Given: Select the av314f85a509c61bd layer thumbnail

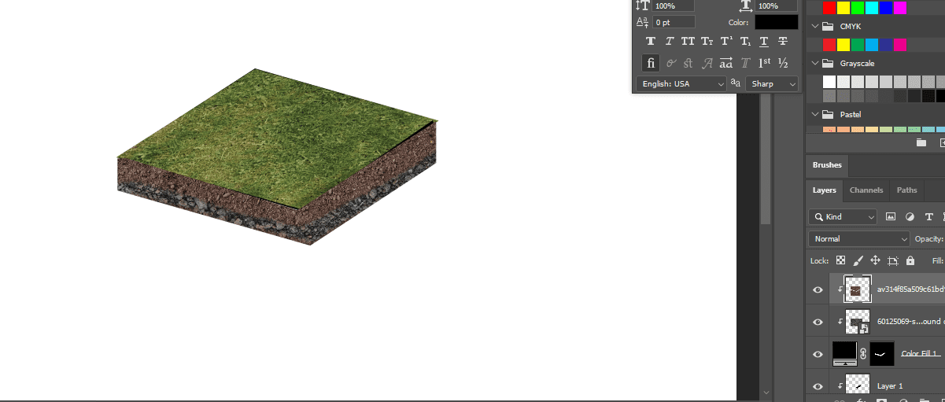Looking at the screenshot, I should click(x=858, y=289).
